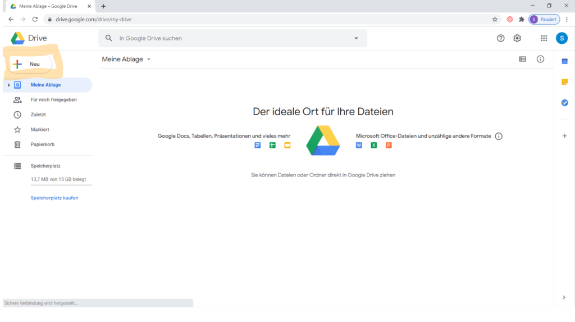The image size is (575, 322).
Task: Open the browser extensions puzzle icon
Action: coord(522,20)
